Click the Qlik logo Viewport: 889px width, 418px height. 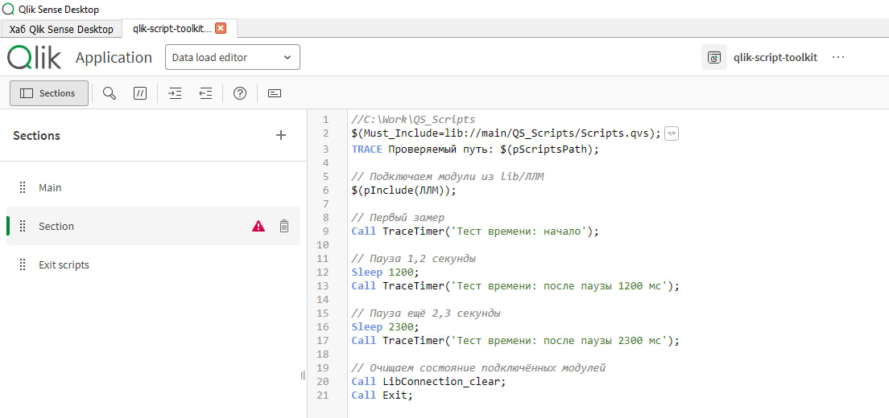34,58
